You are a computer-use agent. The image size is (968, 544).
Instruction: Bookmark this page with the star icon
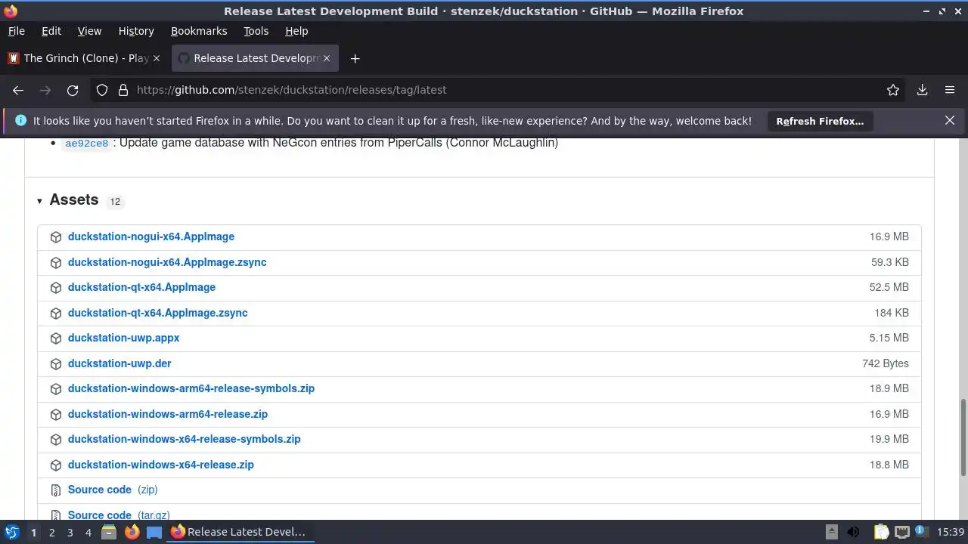point(893,90)
